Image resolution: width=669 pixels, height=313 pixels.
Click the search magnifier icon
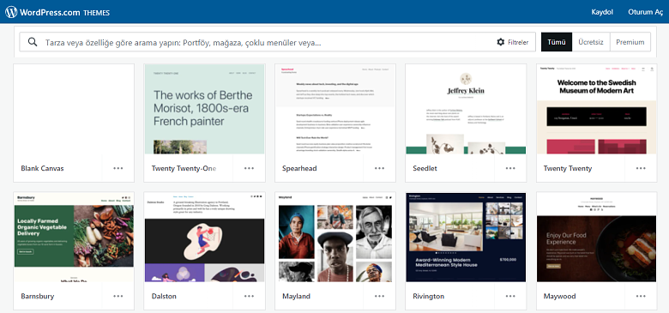point(33,42)
